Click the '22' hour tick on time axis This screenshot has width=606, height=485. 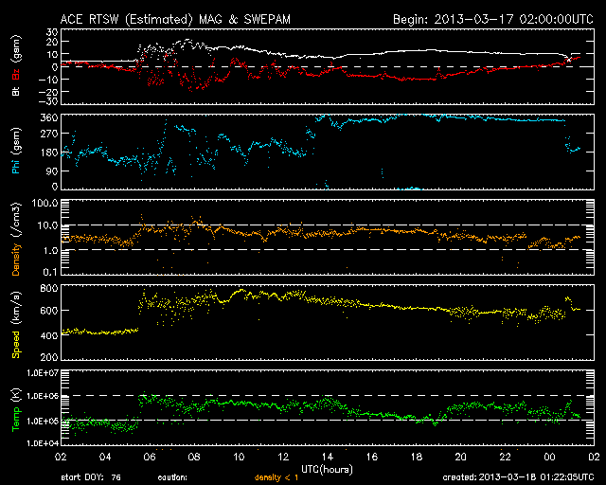click(x=505, y=458)
